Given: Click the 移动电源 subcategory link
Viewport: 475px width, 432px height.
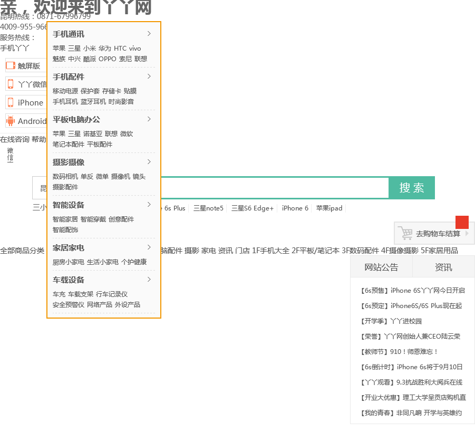Looking at the screenshot, I should coord(65,91).
